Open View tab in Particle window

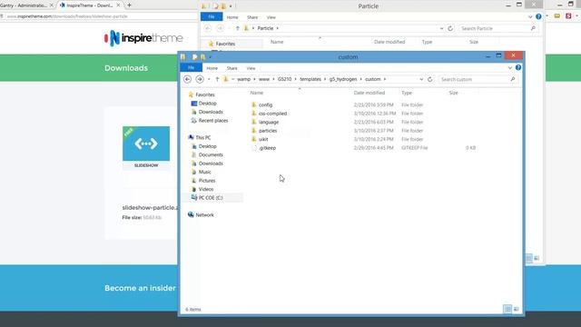271,17
